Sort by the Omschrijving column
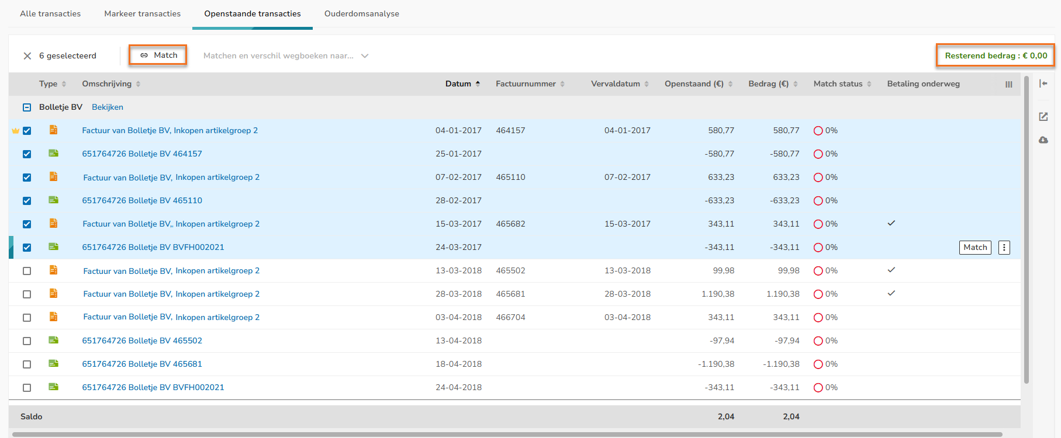The width and height of the screenshot is (1061, 438). (x=111, y=84)
